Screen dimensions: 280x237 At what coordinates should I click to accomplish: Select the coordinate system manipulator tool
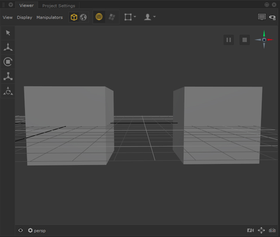click(8, 91)
